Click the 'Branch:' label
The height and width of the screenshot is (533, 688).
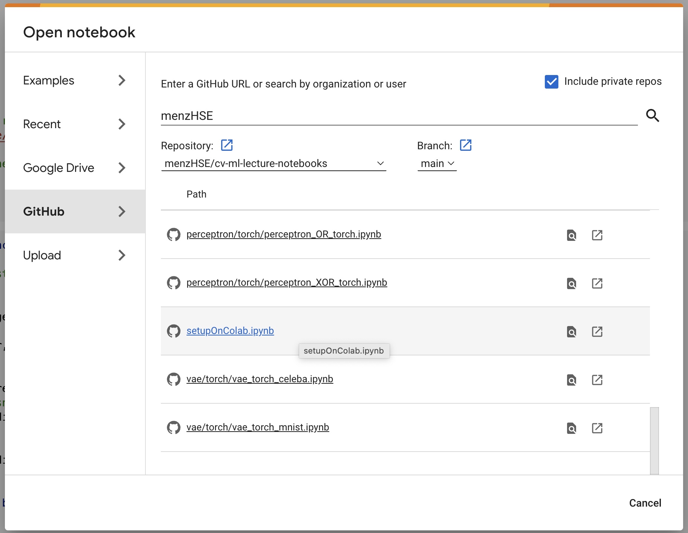pyautogui.click(x=435, y=146)
